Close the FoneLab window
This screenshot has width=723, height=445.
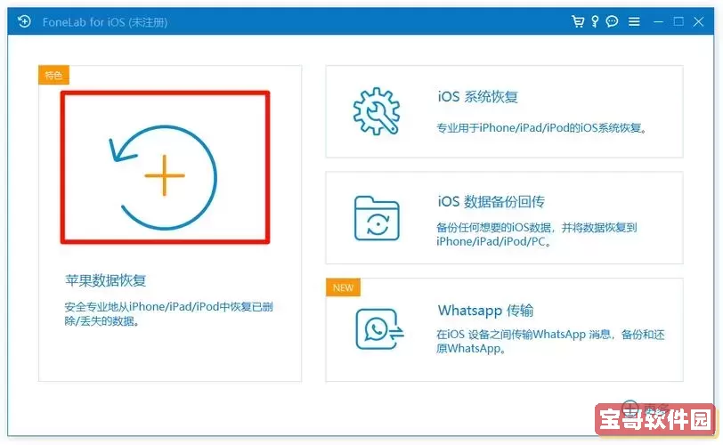tap(699, 21)
